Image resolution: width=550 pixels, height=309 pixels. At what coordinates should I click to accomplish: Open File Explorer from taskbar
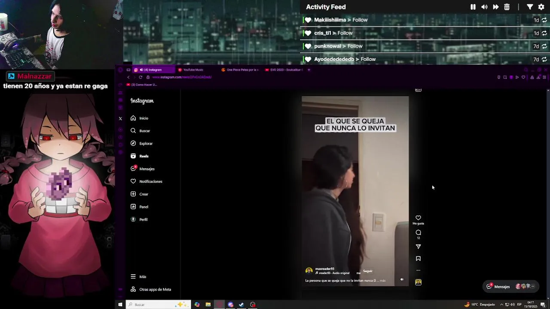[208, 305]
